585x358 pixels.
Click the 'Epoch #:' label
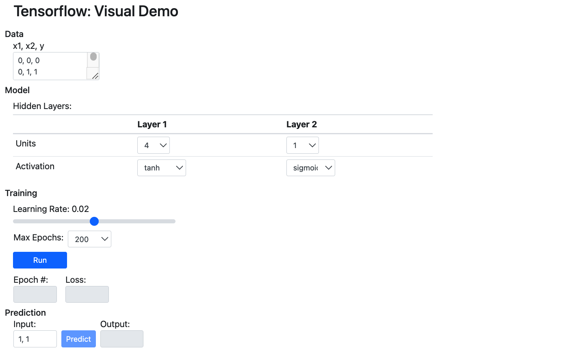tap(31, 280)
